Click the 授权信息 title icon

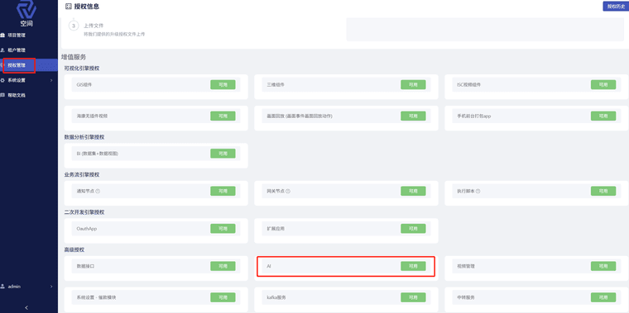tap(69, 6)
